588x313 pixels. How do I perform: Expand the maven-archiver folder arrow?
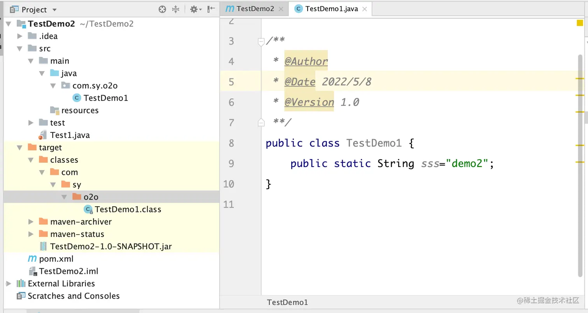[31, 222]
